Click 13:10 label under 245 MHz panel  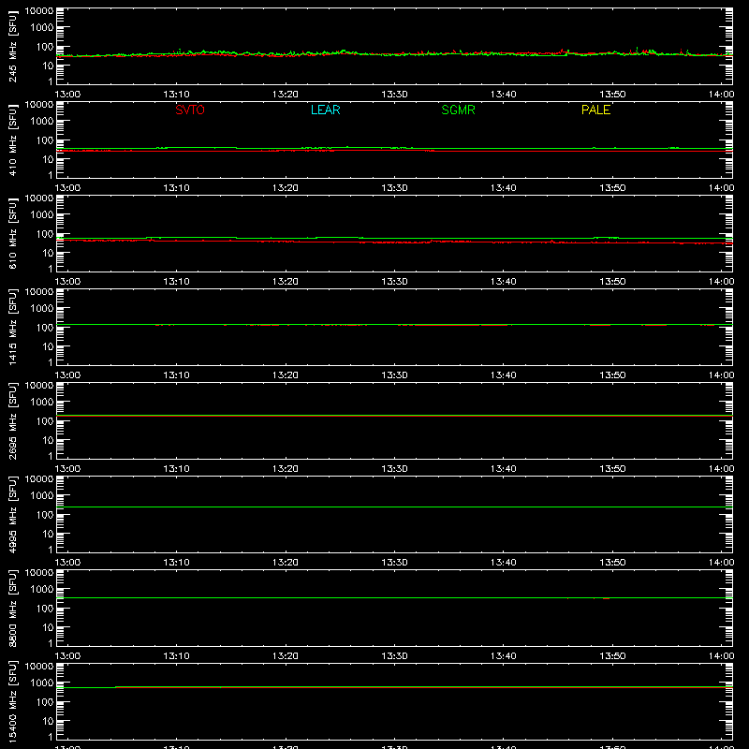(x=177, y=95)
